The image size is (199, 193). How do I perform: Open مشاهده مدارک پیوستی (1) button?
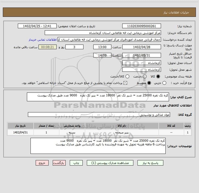(x=110, y=163)
